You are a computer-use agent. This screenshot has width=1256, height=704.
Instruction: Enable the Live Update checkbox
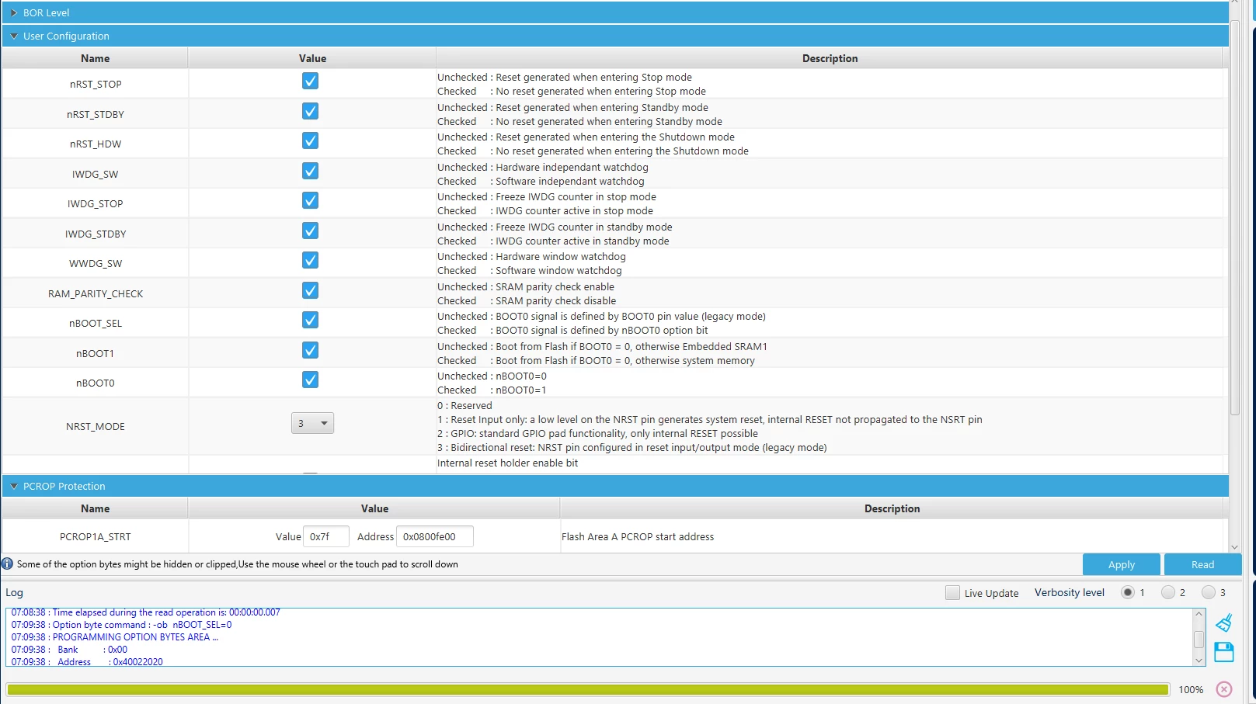[x=952, y=592]
